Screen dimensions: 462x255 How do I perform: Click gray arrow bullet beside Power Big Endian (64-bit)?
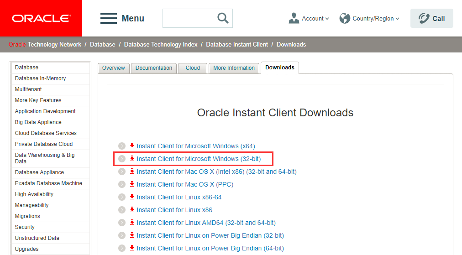point(122,248)
